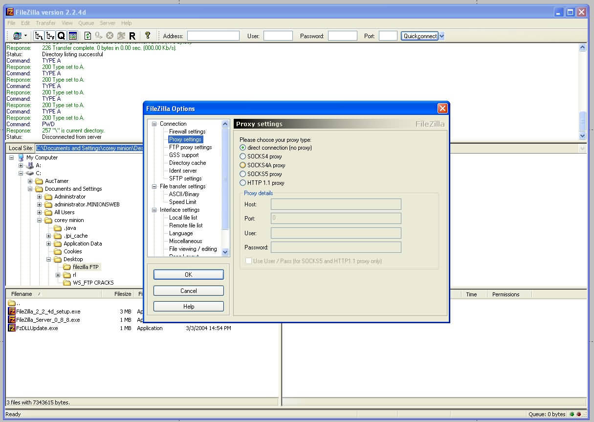Click the FzDLLUpdate.exe file icon

pyautogui.click(x=12, y=328)
